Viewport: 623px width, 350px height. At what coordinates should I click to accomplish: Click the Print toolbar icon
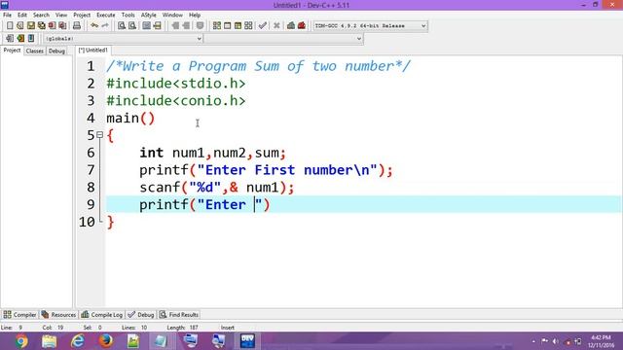(x=77, y=26)
